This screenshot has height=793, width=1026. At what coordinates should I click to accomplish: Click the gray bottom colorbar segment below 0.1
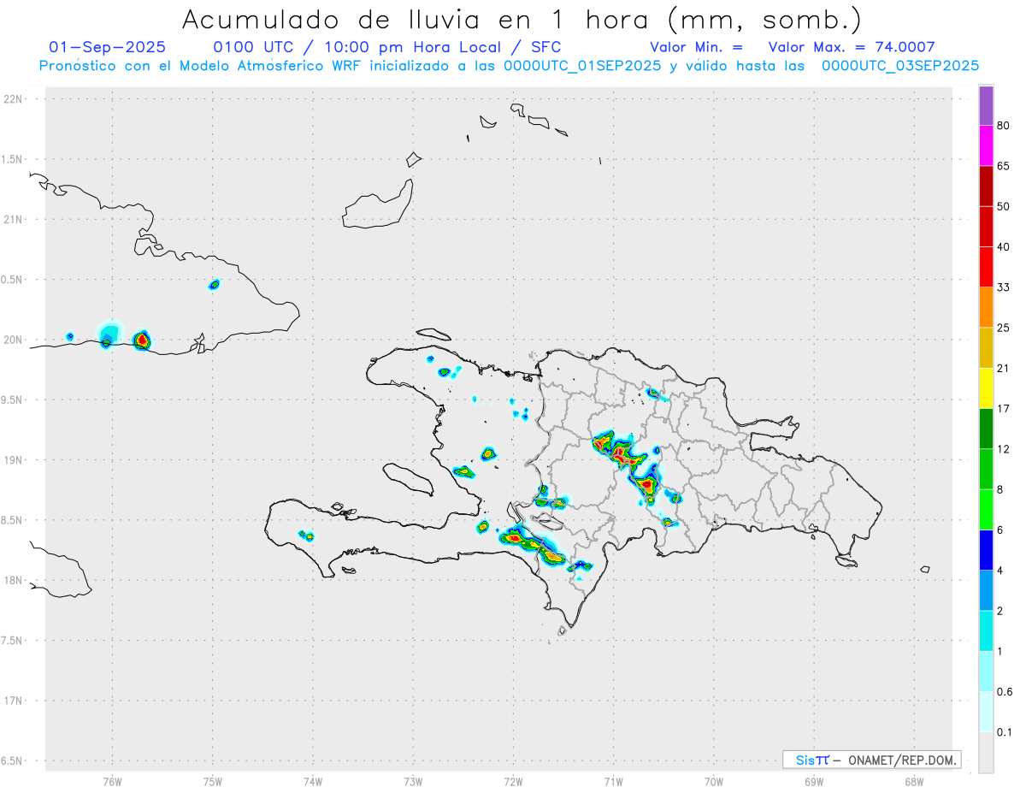pyautogui.click(x=986, y=753)
